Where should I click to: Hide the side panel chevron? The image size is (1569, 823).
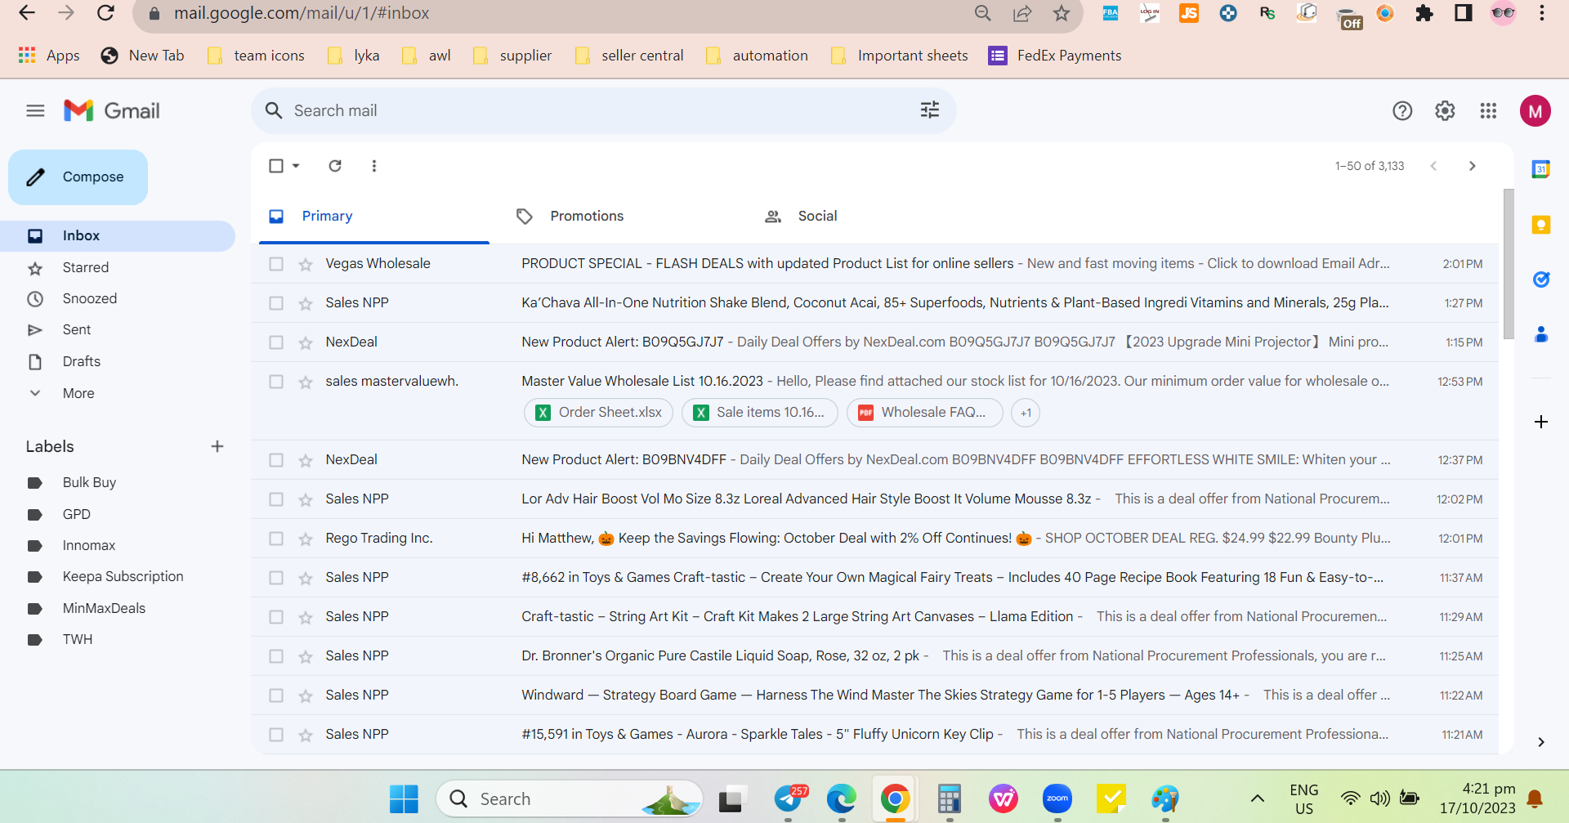(1541, 742)
